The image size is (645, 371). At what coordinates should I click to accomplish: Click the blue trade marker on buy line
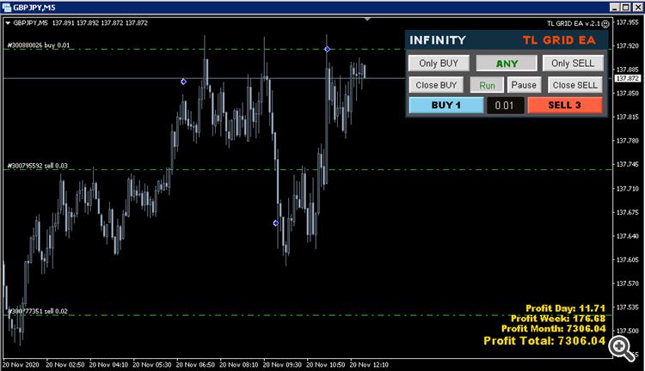327,49
